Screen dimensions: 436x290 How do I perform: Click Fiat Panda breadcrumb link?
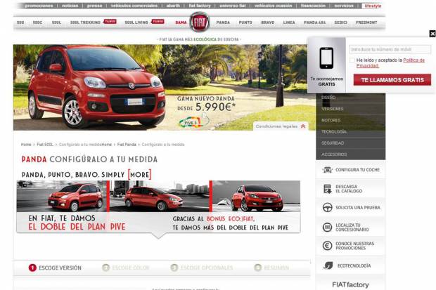tap(127, 145)
